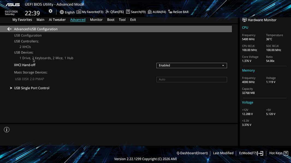Click the '2 XHCIs' text
291x163 pixels.
click(x=25, y=47)
